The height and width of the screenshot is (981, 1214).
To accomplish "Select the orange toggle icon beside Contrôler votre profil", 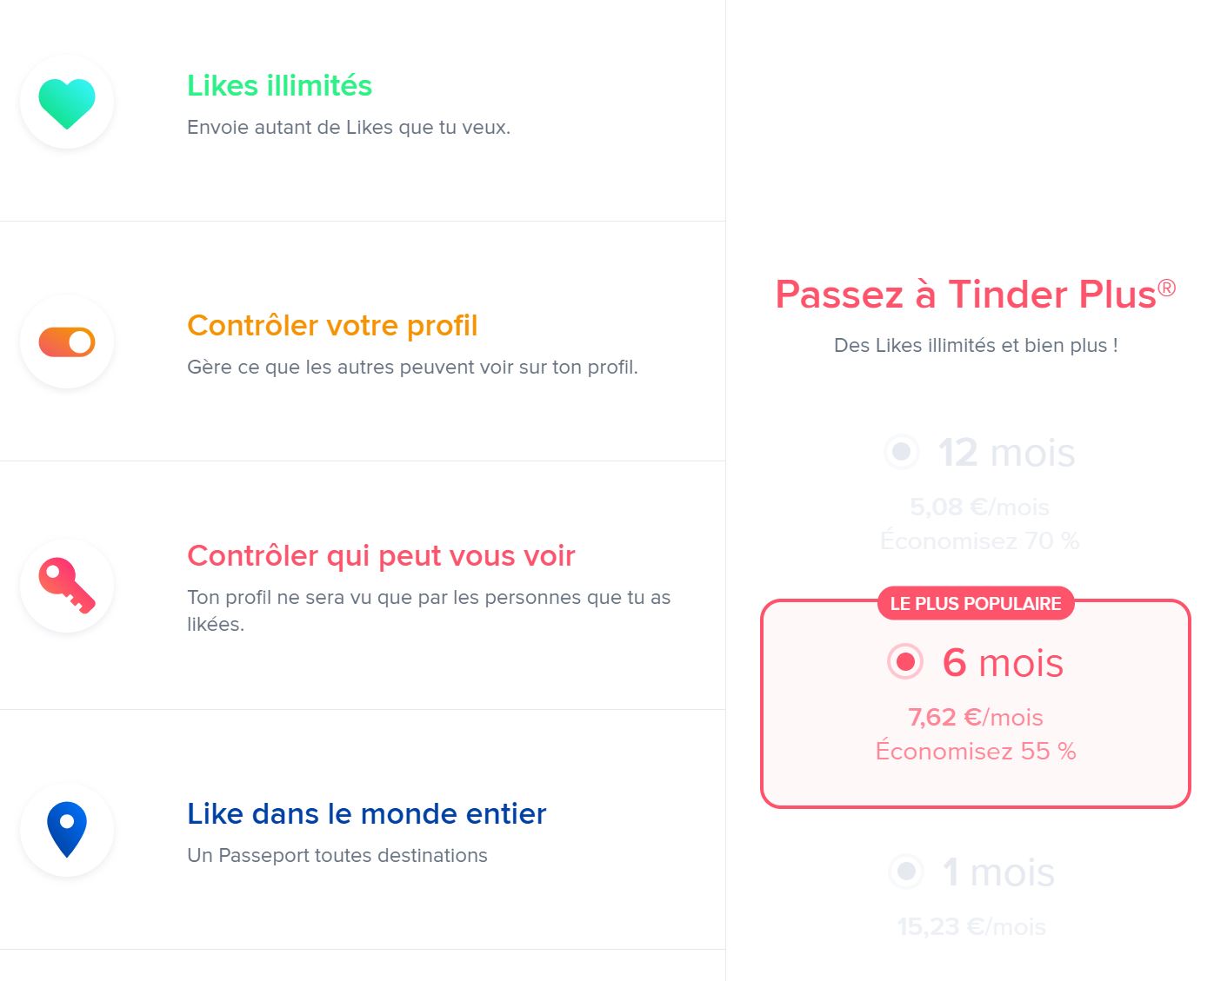I will [x=67, y=341].
